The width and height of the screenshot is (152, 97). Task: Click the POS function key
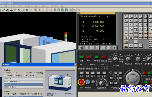coord(126,33)
